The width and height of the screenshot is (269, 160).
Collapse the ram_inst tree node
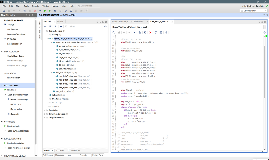pos(51,72)
